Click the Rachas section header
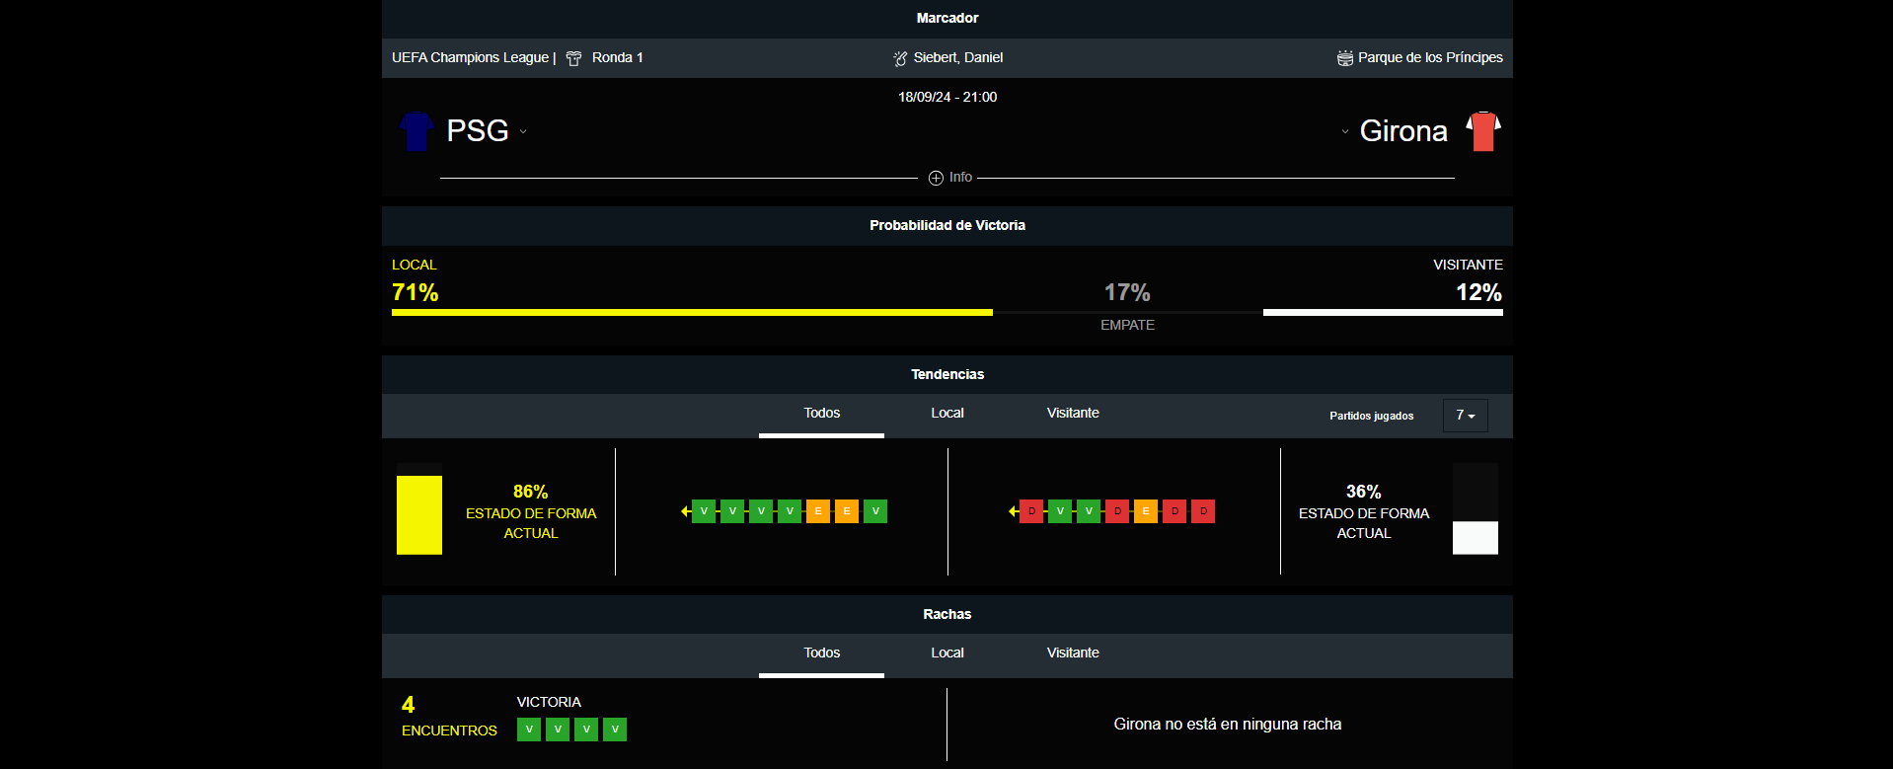Viewport: 1893px width, 769px height. (x=947, y=615)
